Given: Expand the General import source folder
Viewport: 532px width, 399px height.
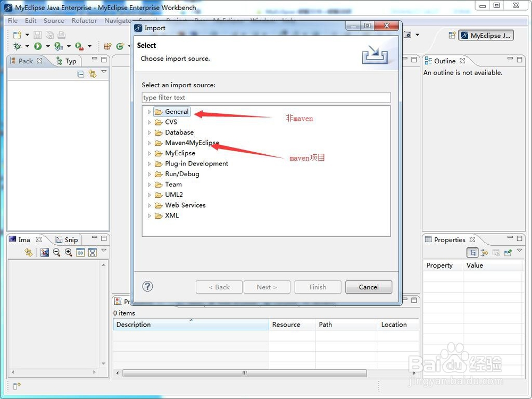Looking at the screenshot, I should click(149, 112).
